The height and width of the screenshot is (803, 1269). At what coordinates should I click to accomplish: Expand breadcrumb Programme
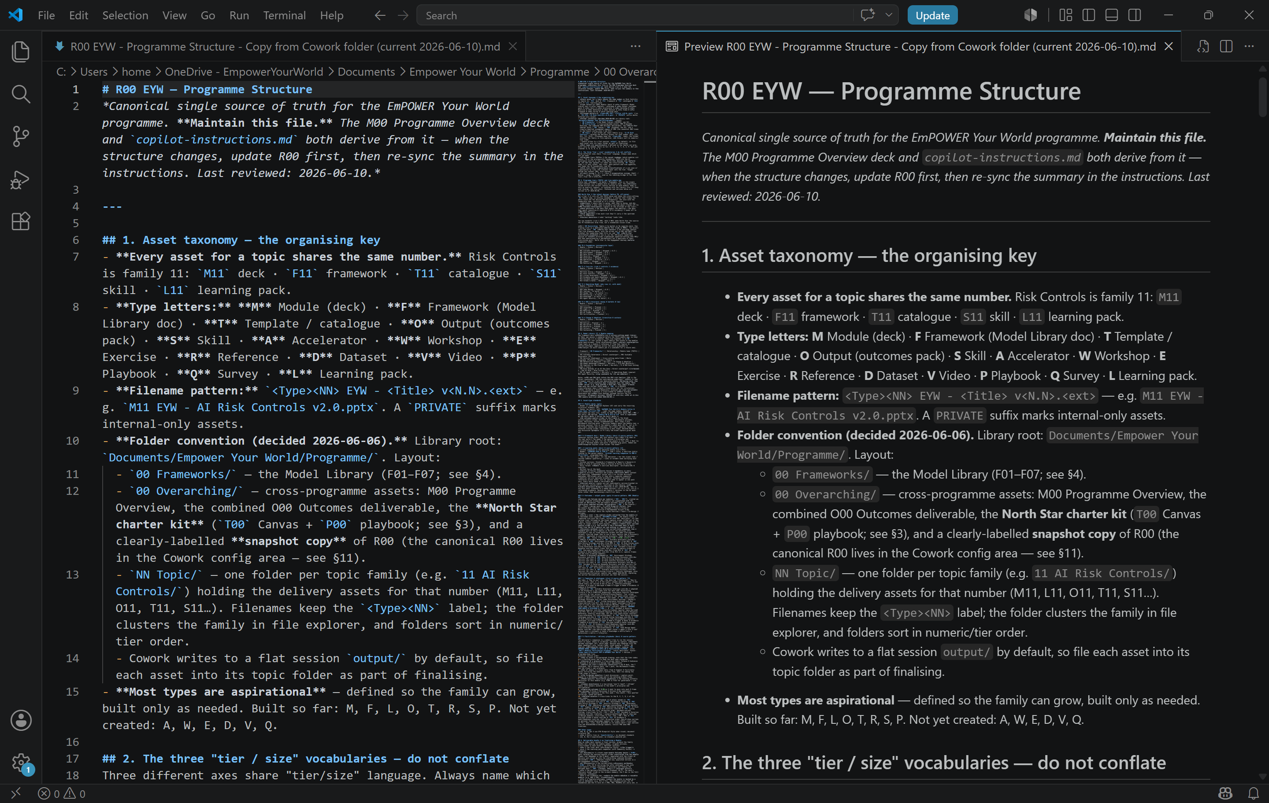(559, 72)
